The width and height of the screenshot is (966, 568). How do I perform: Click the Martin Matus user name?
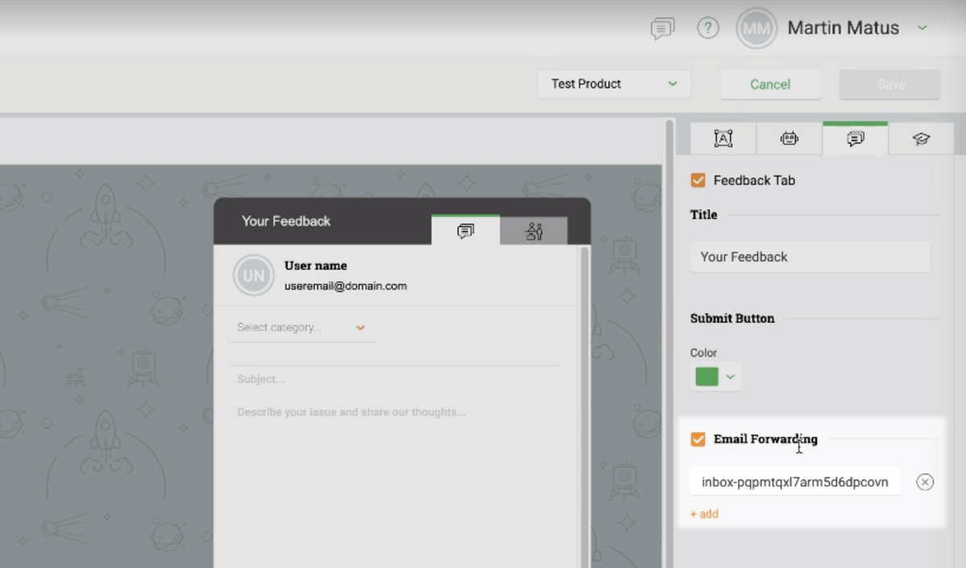(843, 28)
